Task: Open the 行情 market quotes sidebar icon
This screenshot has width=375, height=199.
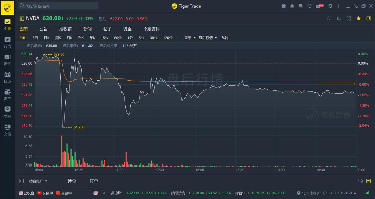Action: click(x=7, y=42)
